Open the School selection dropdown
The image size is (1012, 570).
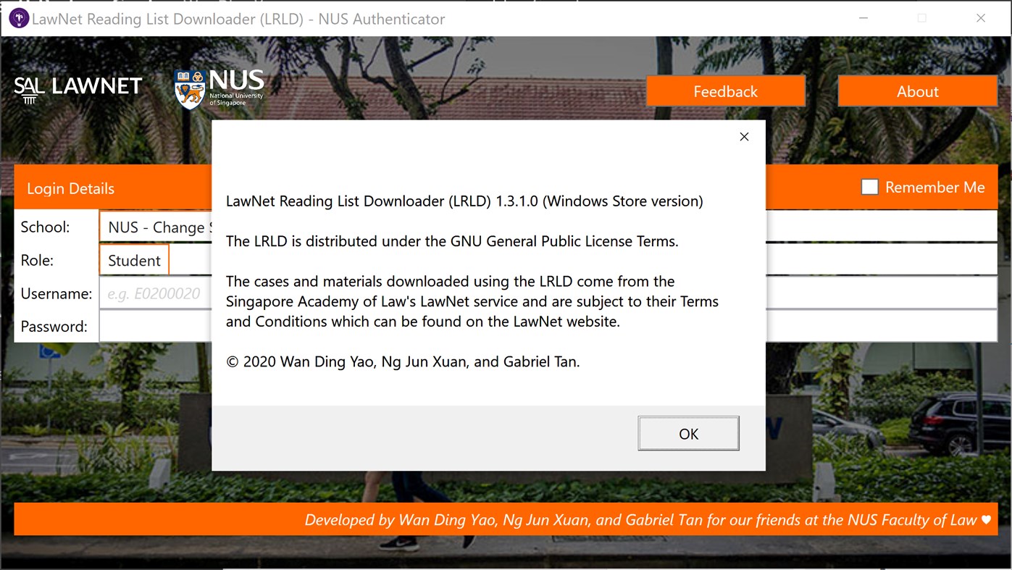pos(156,227)
